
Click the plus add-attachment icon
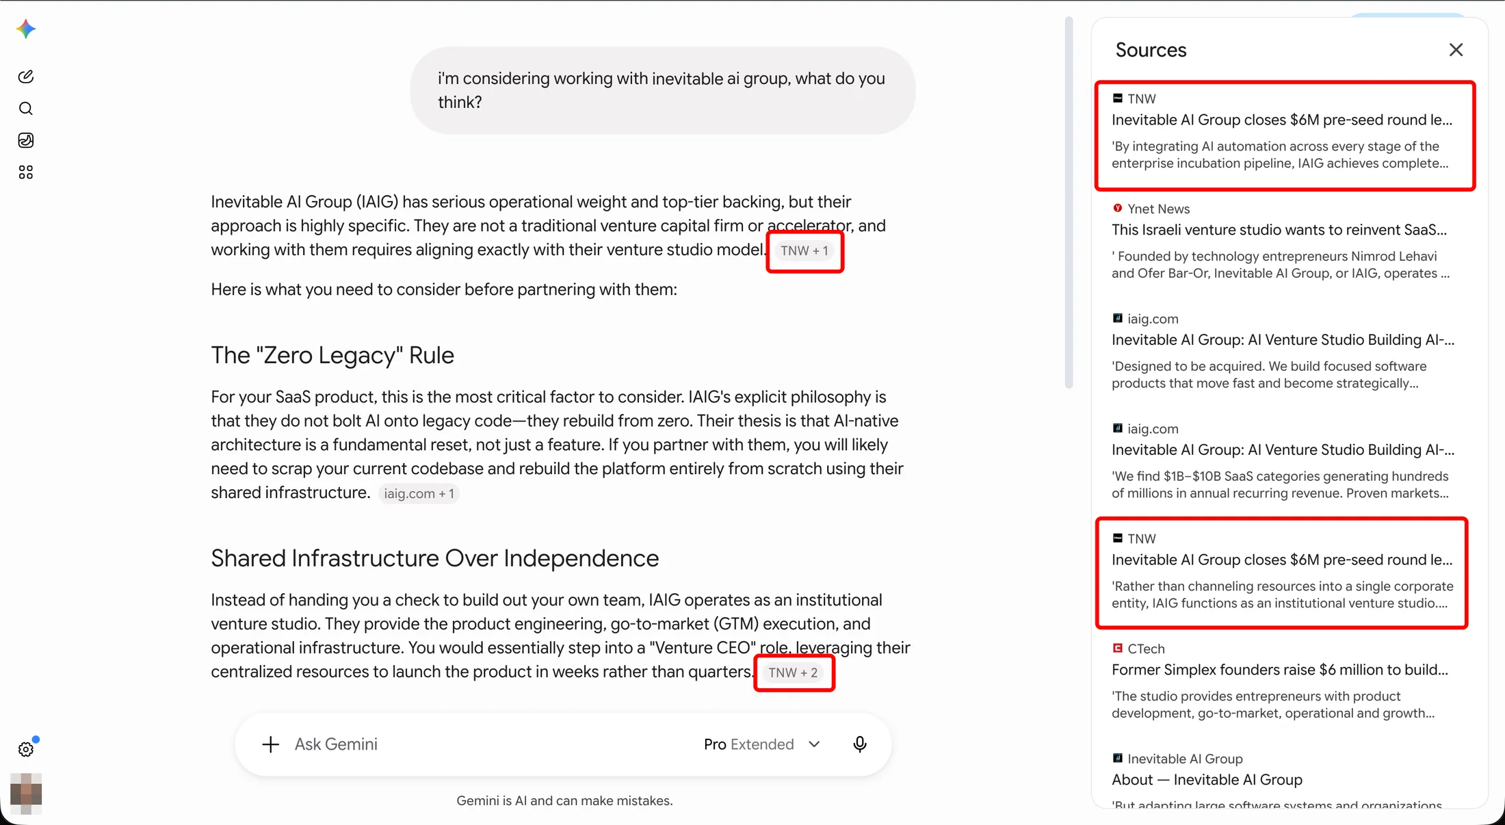tap(271, 744)
